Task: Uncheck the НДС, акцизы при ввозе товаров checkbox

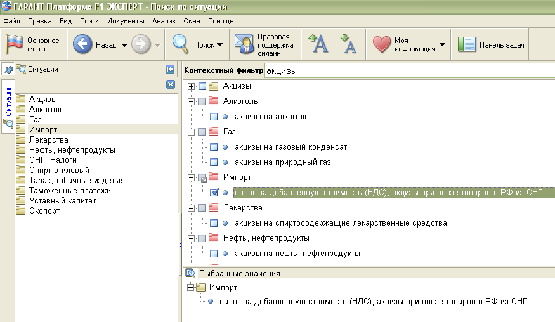Action: click(x=214, y=193)
